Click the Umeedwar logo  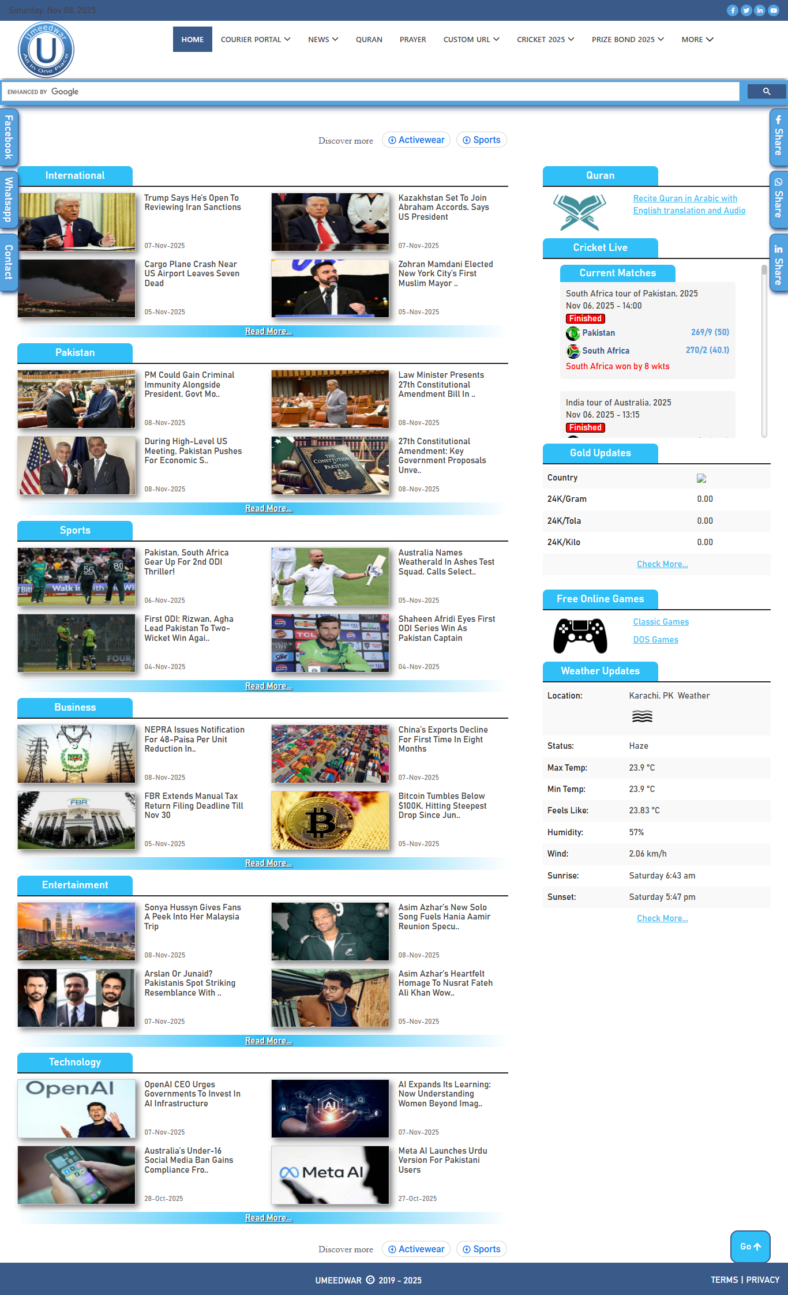click(x=46, y=50)
